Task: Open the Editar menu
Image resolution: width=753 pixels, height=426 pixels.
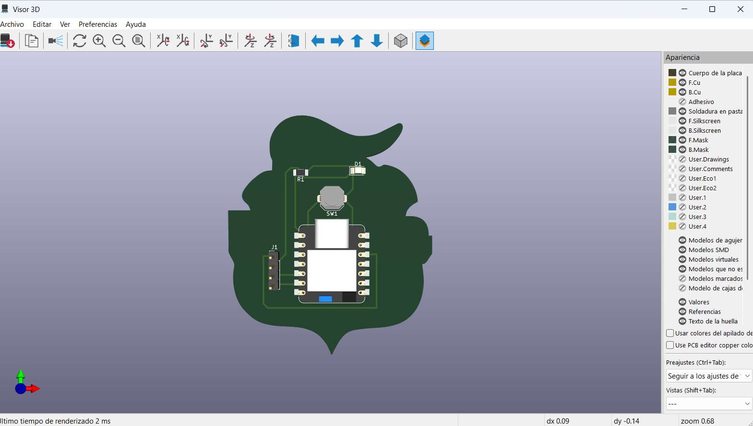Action: point(42,24)
